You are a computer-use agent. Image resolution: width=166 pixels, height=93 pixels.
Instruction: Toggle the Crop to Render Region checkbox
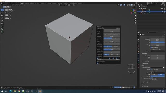(151, 49)
